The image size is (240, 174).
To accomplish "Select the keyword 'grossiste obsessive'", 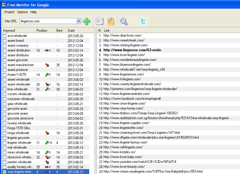I will [20, 119].
